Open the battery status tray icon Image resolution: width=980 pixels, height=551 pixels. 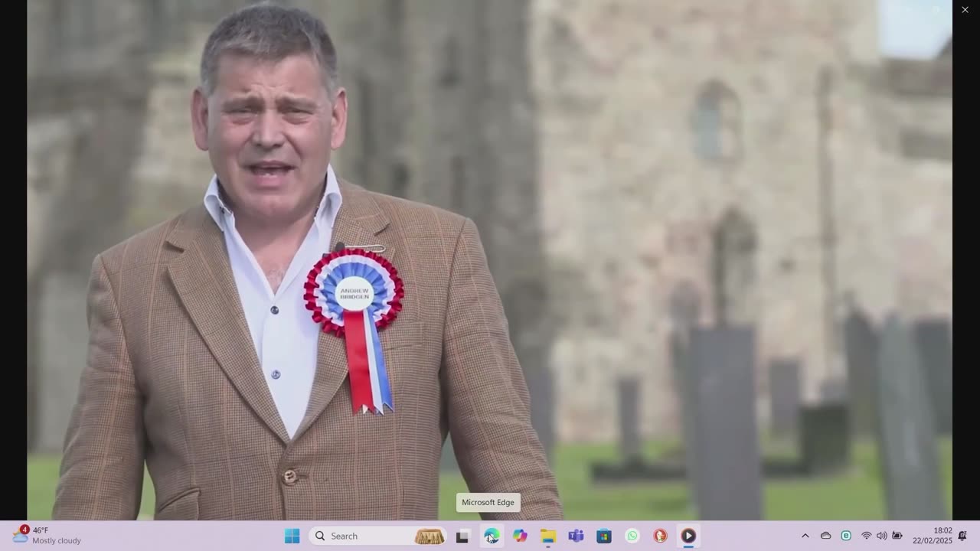(897, 536)
